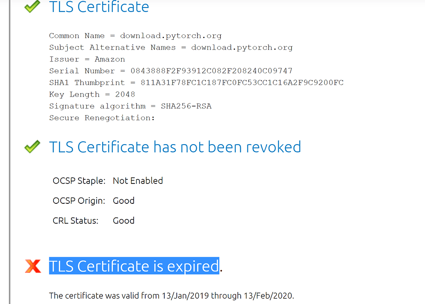
Task: Click the 'Good' value for CRL Status
Action: coord(124,221)
